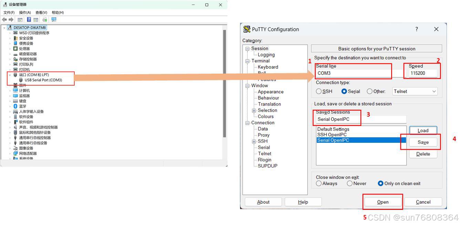This screenshot has height=225, width=460.
Task: Click the 存储控制器 storage controller icon
Action: 15,59
